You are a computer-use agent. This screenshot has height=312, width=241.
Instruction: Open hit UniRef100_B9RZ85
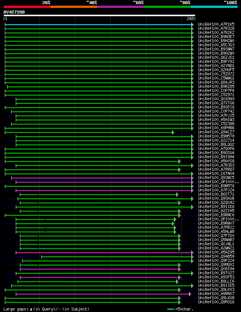coord(216,87)
